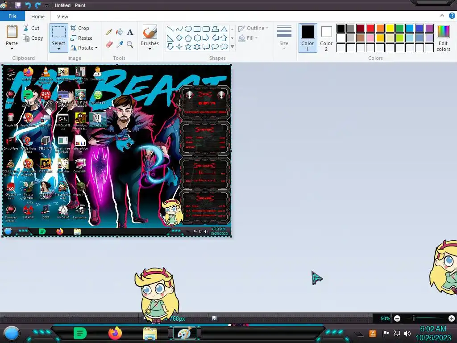Open the File menu

tap(12, 16)
